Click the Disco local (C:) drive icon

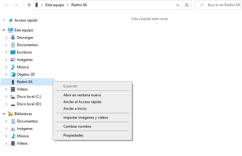click(13, 97)
